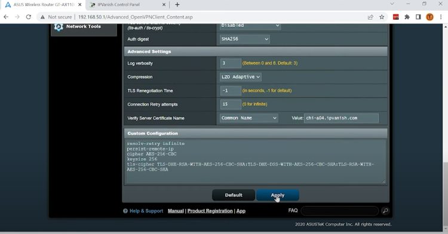Viewport: 448px width, 234px height.
Task: Open the Compression LZO Adaptive dropdown
Action: [240, 77]
